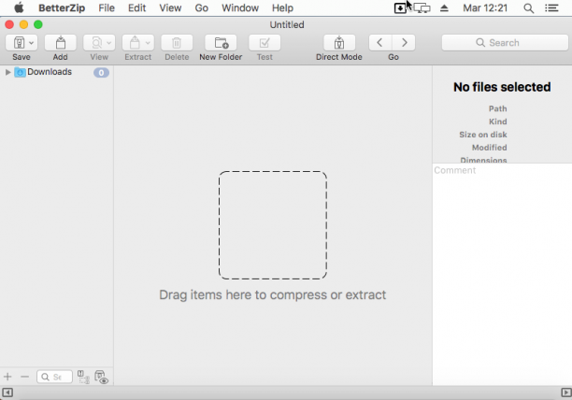Click the View toolbar icon
Image resolution: width=572 pixels, height=400 pixels.
tap(96, 43)
